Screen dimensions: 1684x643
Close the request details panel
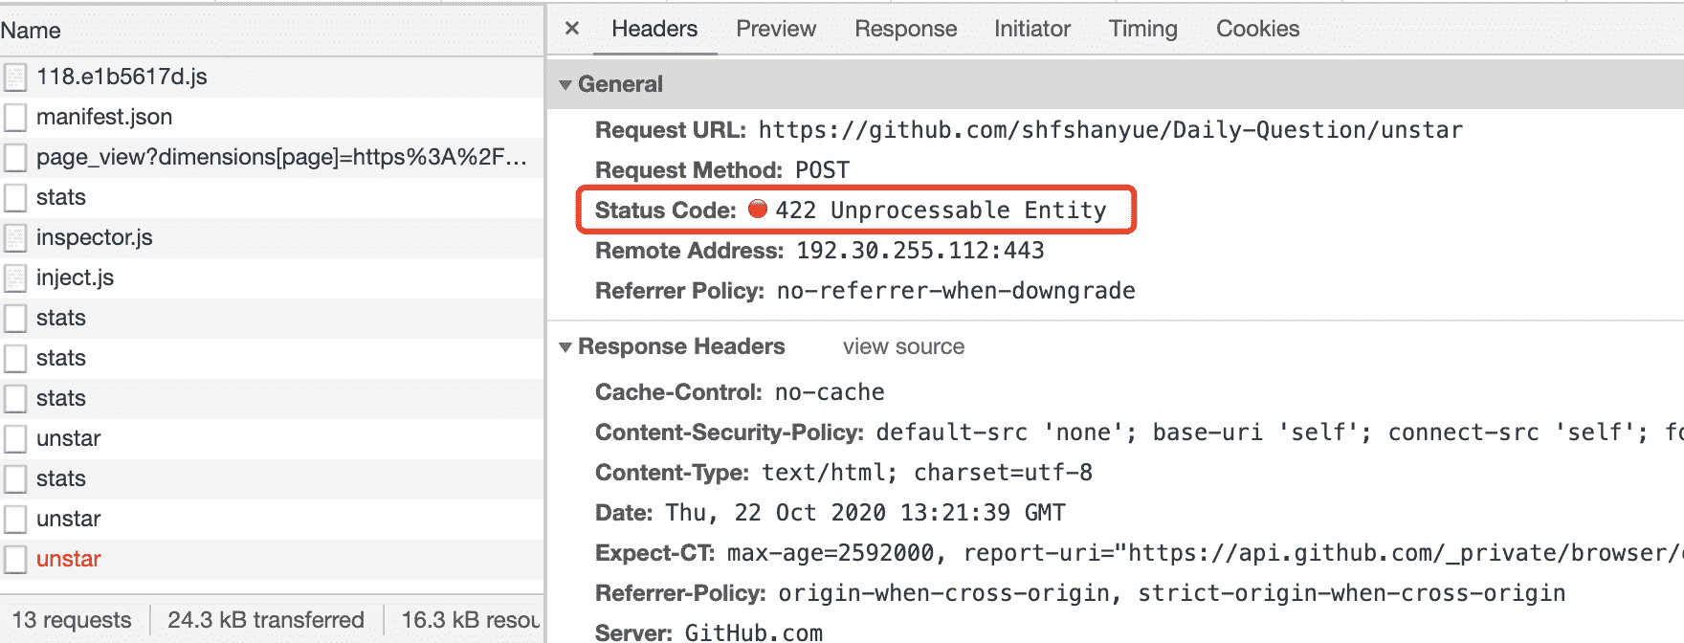coord(572,29)
